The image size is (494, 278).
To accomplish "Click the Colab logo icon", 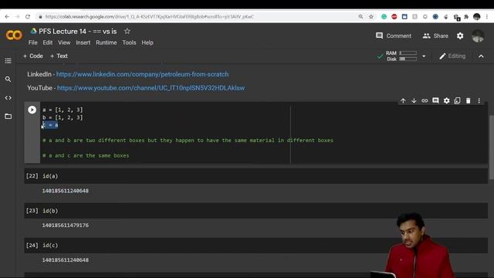I will click(x=14, y=36).
